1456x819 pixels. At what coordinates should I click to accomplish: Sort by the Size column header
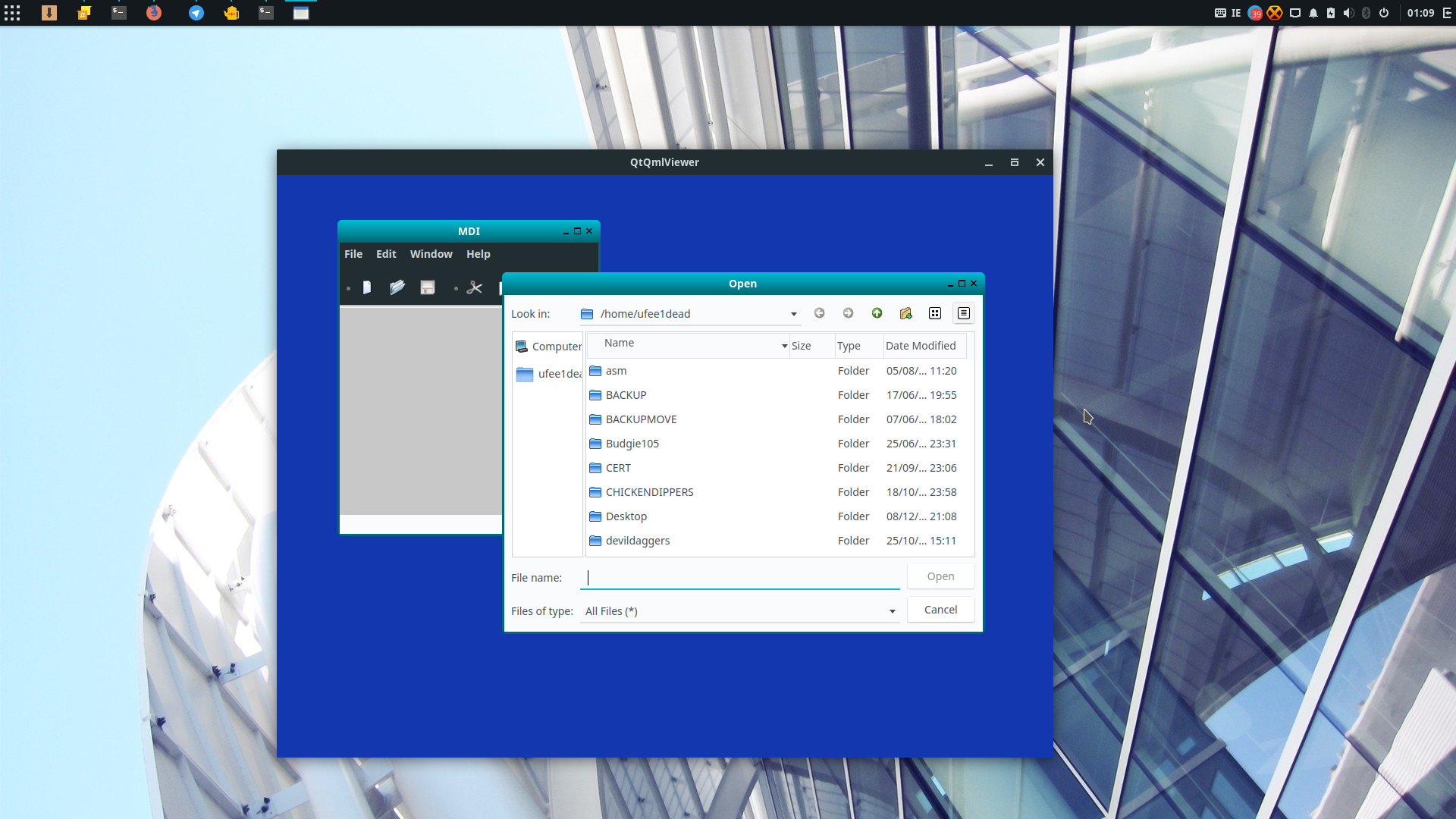click(812, 346)
